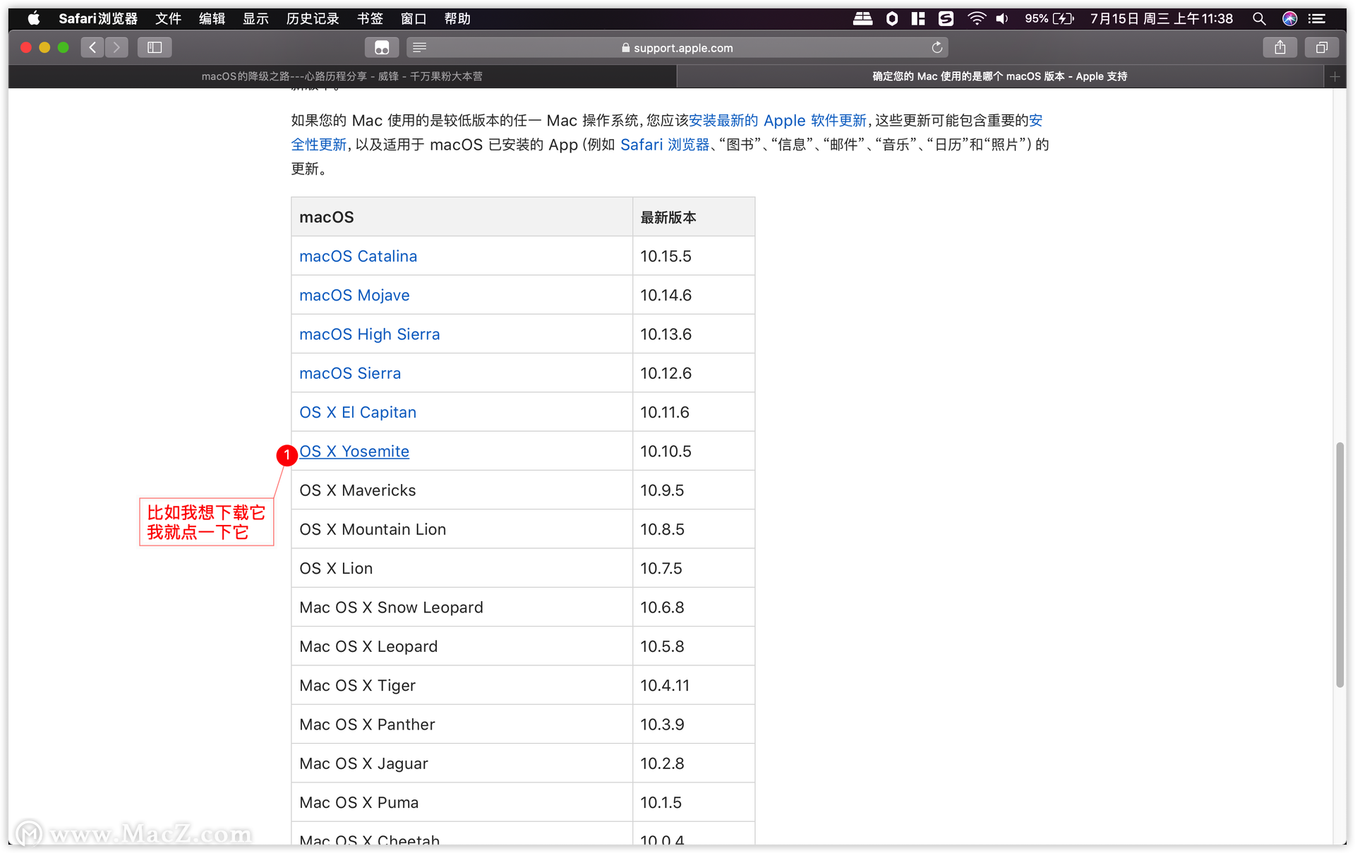1355x853 pixels.
Task: Click the OS X Lion row text
Action: click(x=336, y=569)
